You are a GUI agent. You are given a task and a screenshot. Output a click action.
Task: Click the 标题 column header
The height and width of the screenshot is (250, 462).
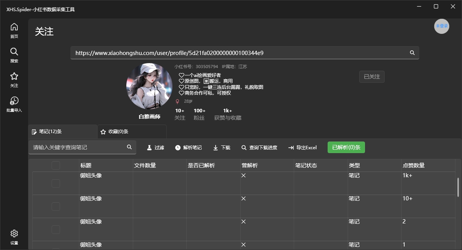click(106, 165)
